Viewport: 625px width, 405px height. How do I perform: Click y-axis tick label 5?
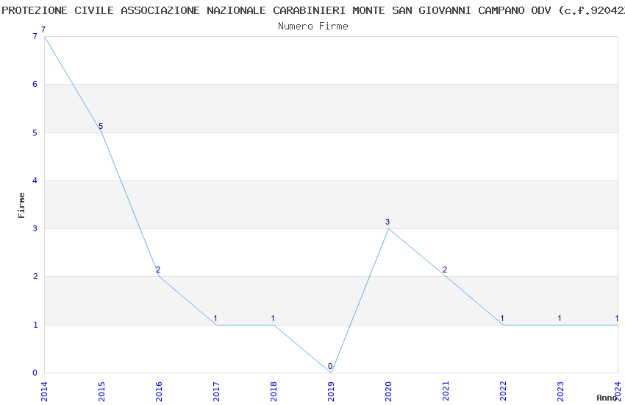pyautogui.click(x=35, y=133)
